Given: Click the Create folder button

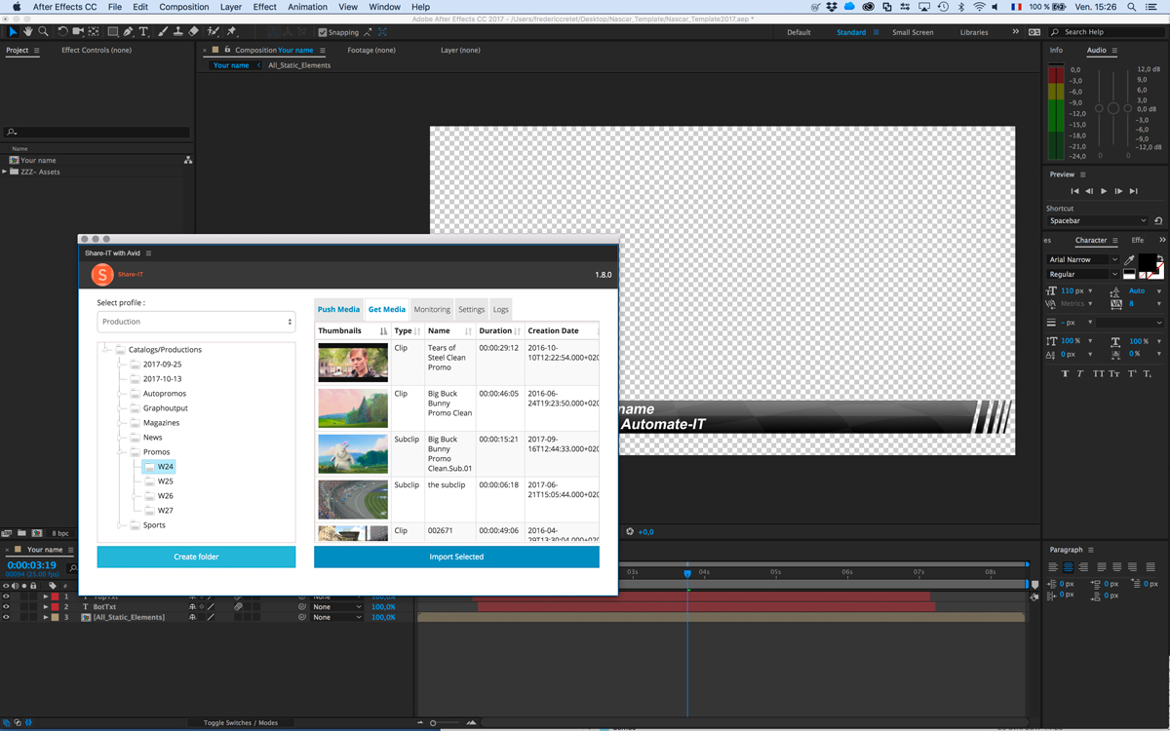Looking at the screenshot, I should click(x=196, y=557).
